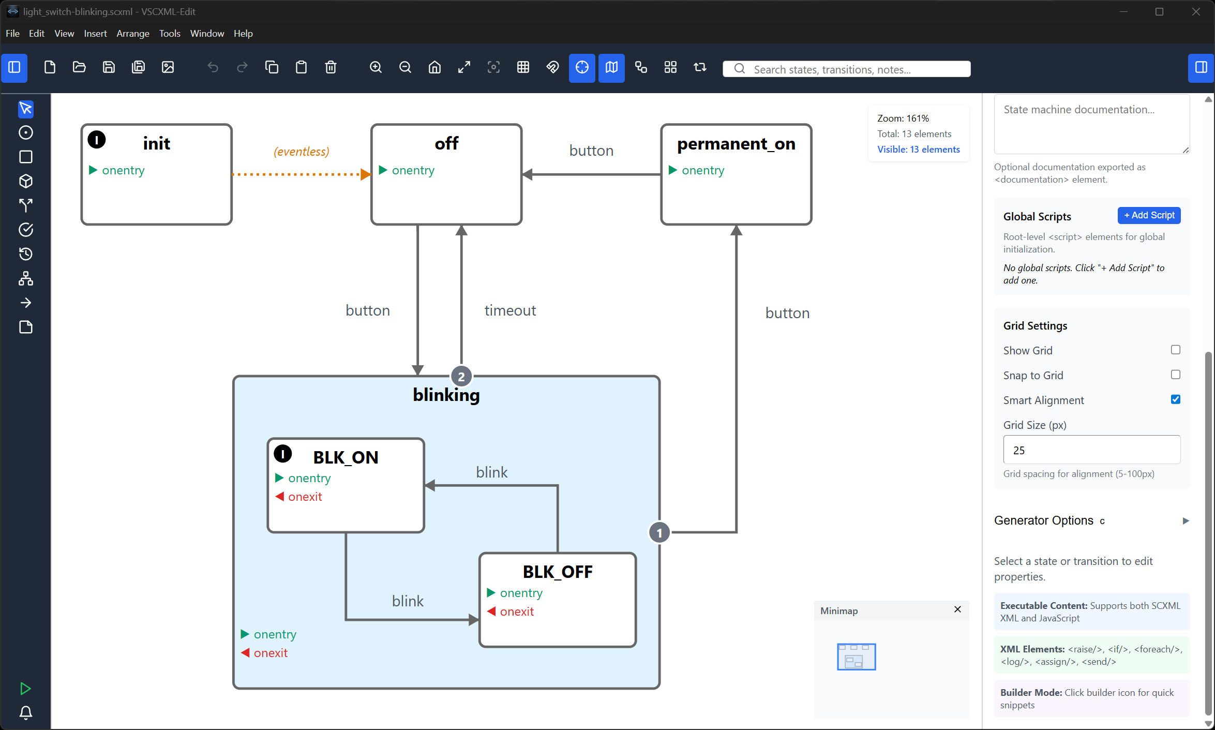This screenshot has height=730, width=1215.
Task: Click the auto layout grid icon
Action: click(x=670, y=68)
